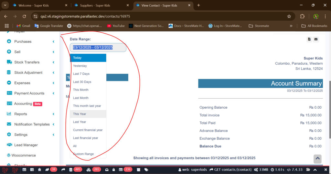Open YouTube bookmark
Viewport: 331px width, 174px height.
pyautogui.click(x=116, y=26)
